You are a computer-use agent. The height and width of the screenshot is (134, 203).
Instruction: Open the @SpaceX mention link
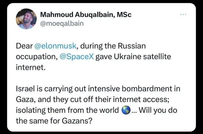[77, 57]
